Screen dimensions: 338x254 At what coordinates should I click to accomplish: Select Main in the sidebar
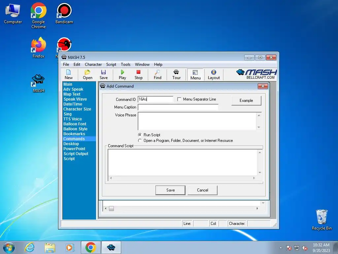tap(68, 84)
